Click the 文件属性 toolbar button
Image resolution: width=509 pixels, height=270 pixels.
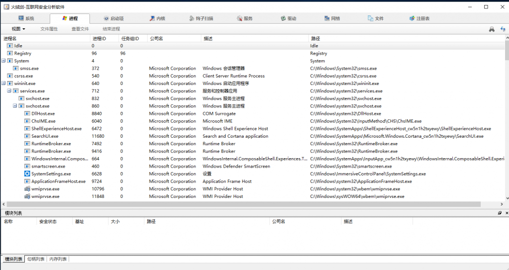49,29
